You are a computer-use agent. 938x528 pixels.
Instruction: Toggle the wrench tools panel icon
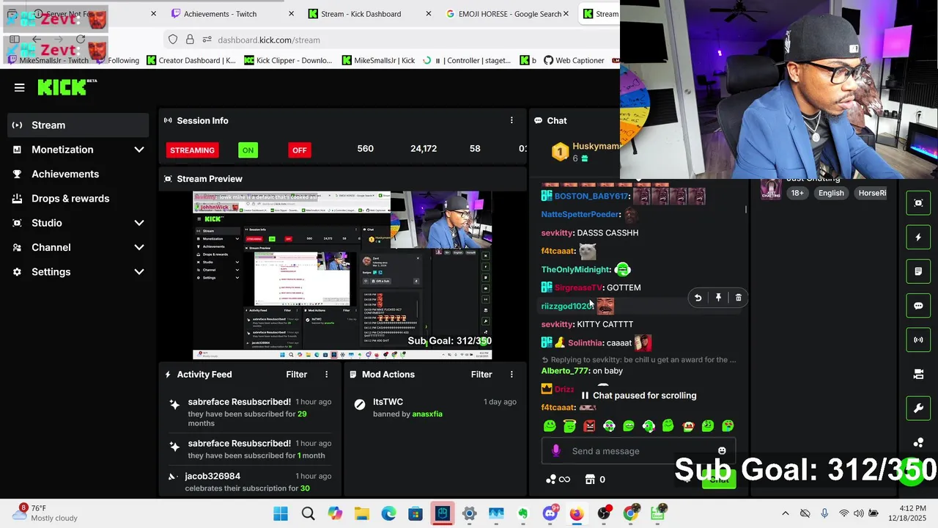point(918,408)
